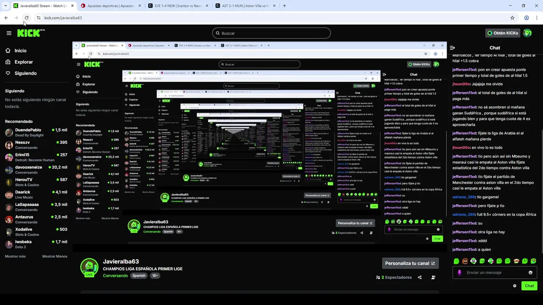Viewport: 543px width, 305px height.
Task: Click the Enviar un mensaje input
Action: [x=495, y=272]
